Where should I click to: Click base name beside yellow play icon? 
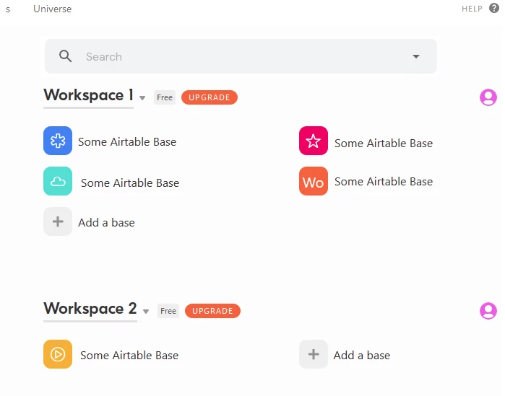(129, 355)
